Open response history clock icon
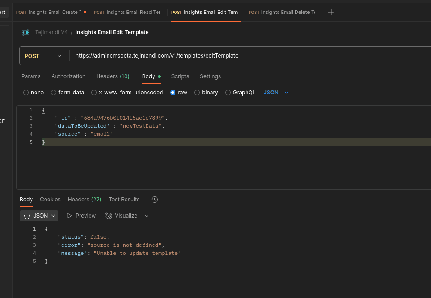431x298 pixels. [154, 200]
